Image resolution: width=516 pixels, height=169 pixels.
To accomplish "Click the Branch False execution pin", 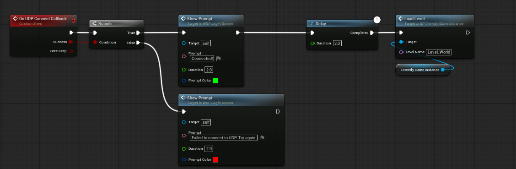I will pyautogui.click(x=138, y=43).
